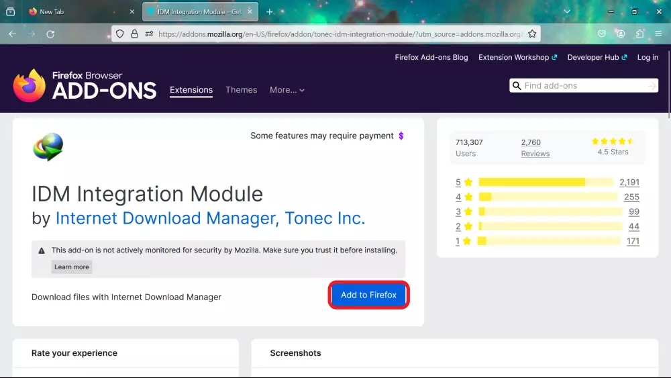This screenshot has height=378, width=671.
Task: Bookmark this page with the star icon
Action: [532, 34]
